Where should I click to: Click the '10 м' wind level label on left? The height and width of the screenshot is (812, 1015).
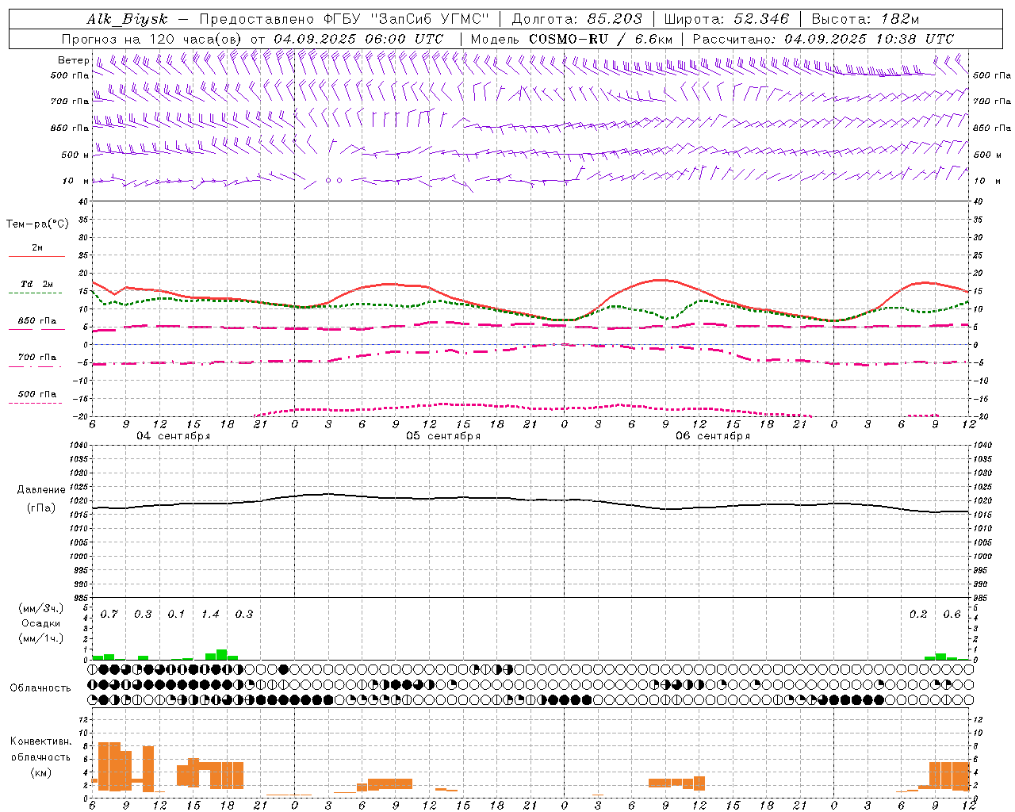[x=75, y=181]
